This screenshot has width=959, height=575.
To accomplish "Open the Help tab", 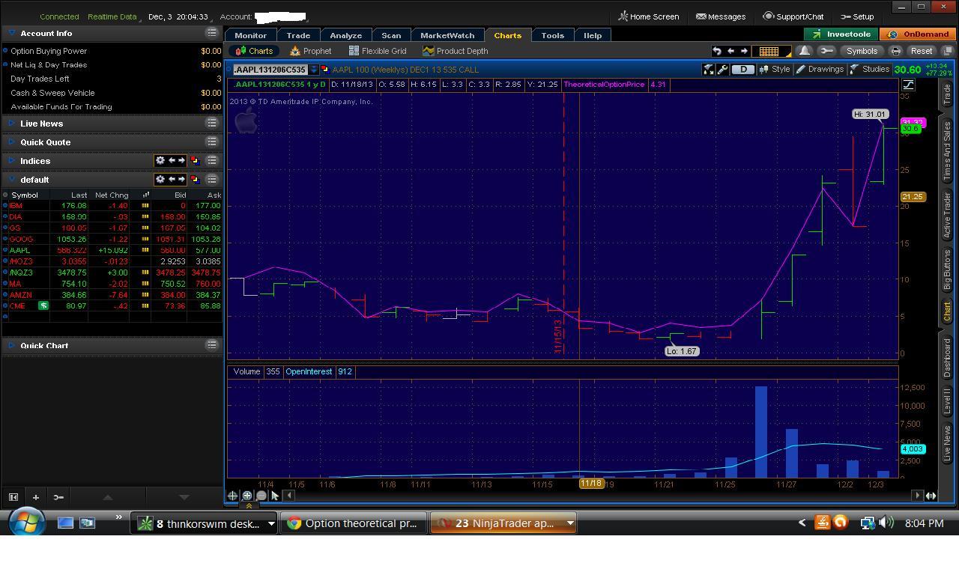I will point(593,35).
